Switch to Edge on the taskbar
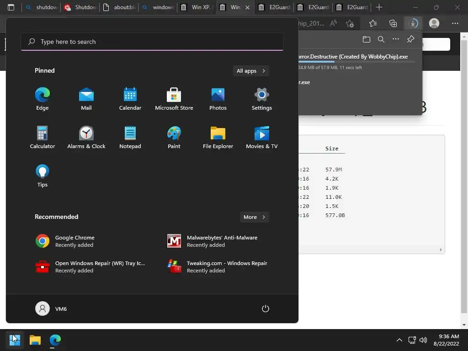Viewport: 468px width, 351px height. [55, 340]
